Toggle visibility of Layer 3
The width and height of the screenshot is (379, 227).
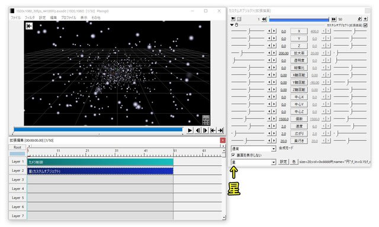pos(18,180)
